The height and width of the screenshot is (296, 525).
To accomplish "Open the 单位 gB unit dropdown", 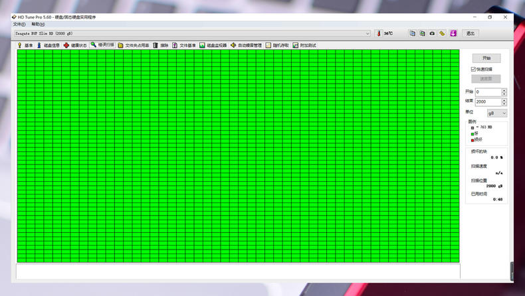I will pos(497,113).
